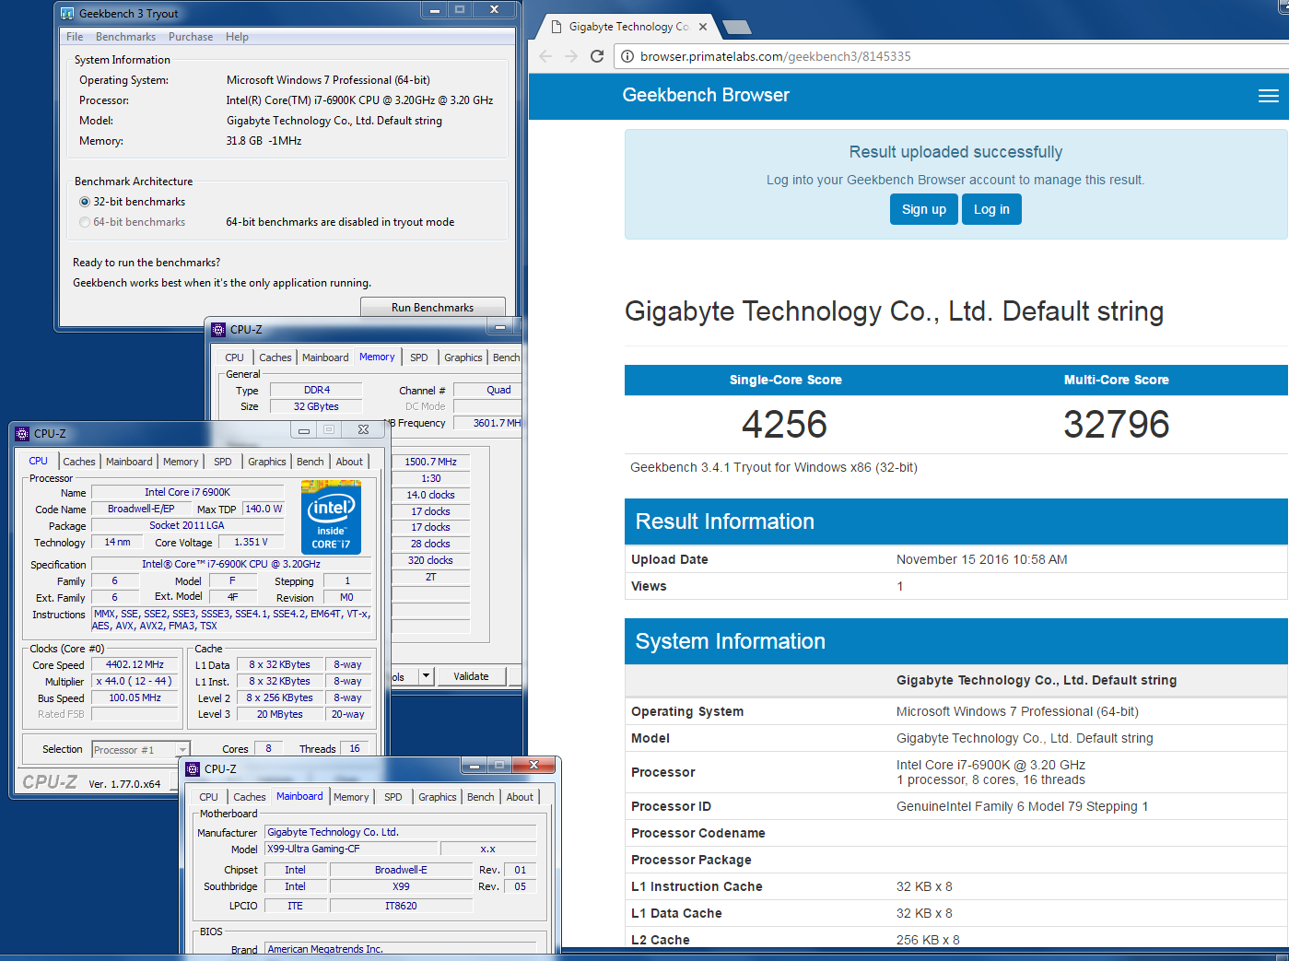Reload the Geekbench Browser page
Screen dimensions: 1289x961
[x=597, y=56]
